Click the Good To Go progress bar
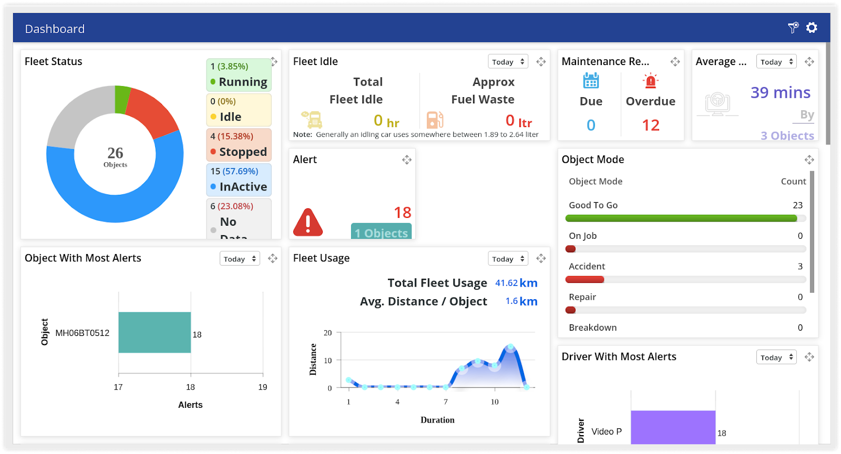This screenshot has width=841, height=454. (681, 218)
